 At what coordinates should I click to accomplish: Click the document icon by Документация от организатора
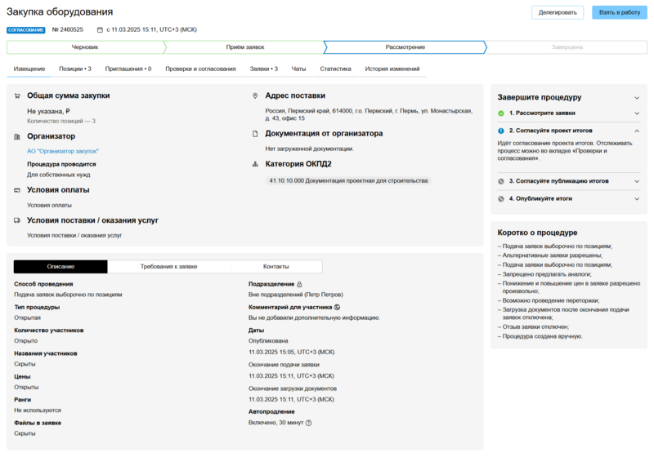coord(256,133)
